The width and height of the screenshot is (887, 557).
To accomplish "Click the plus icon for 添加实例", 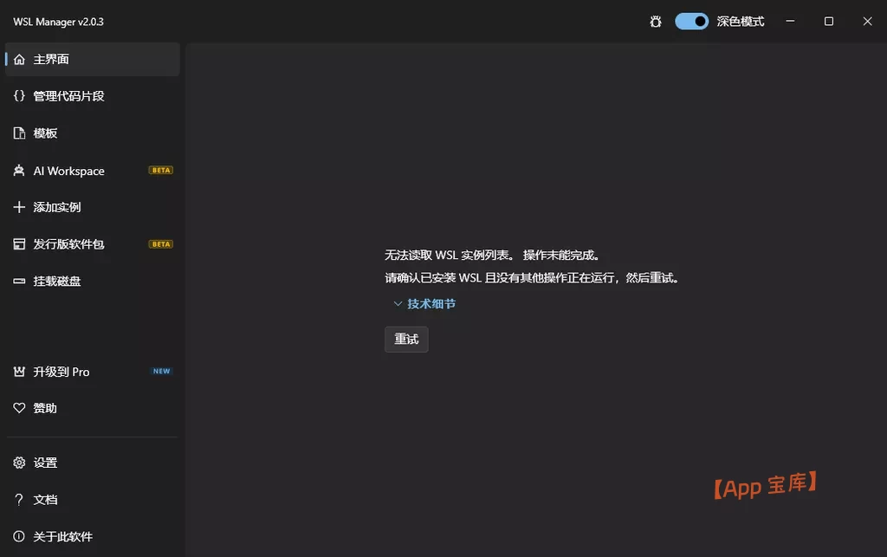I will click(19, 207).
